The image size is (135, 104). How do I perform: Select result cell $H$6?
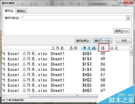coord(87,75)
